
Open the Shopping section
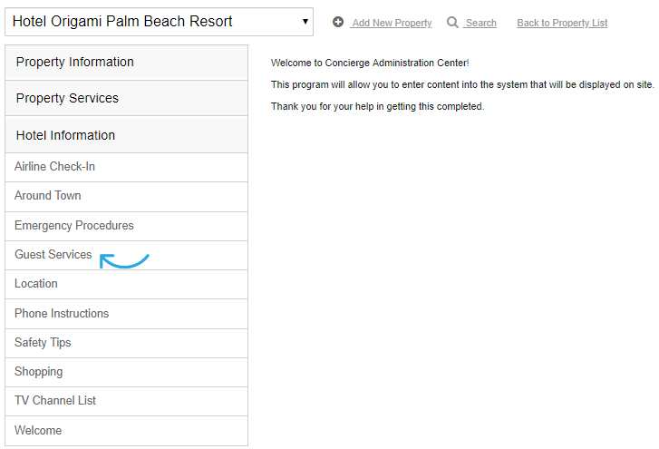(127, 372)
